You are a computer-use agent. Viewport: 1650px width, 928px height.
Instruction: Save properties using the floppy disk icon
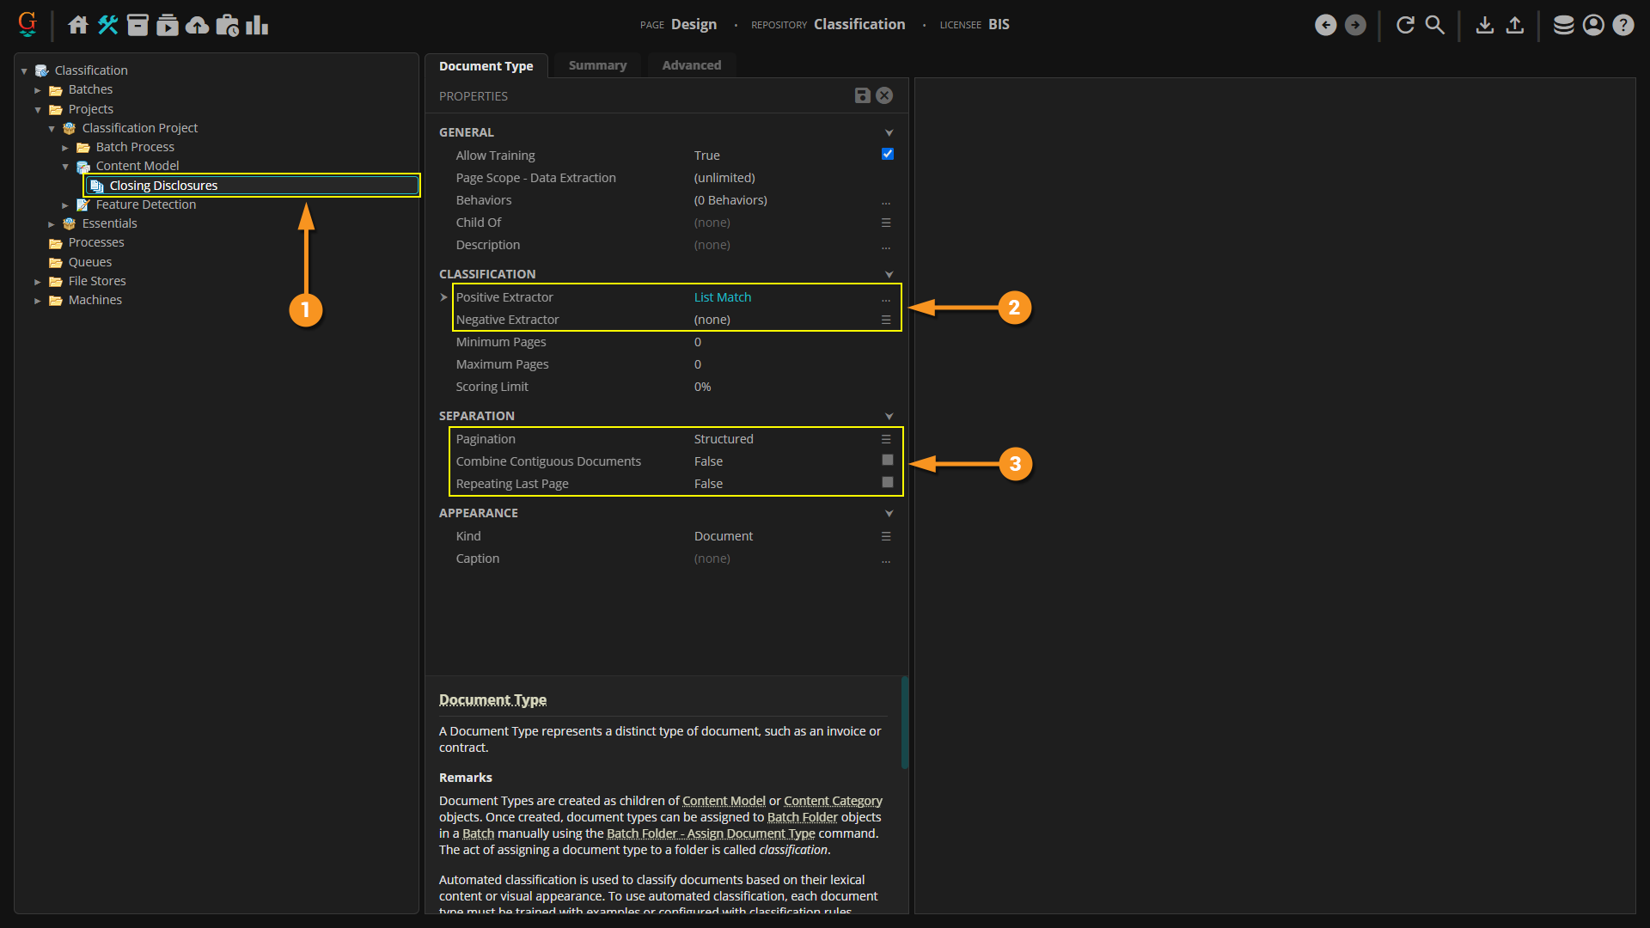[862, 95]
